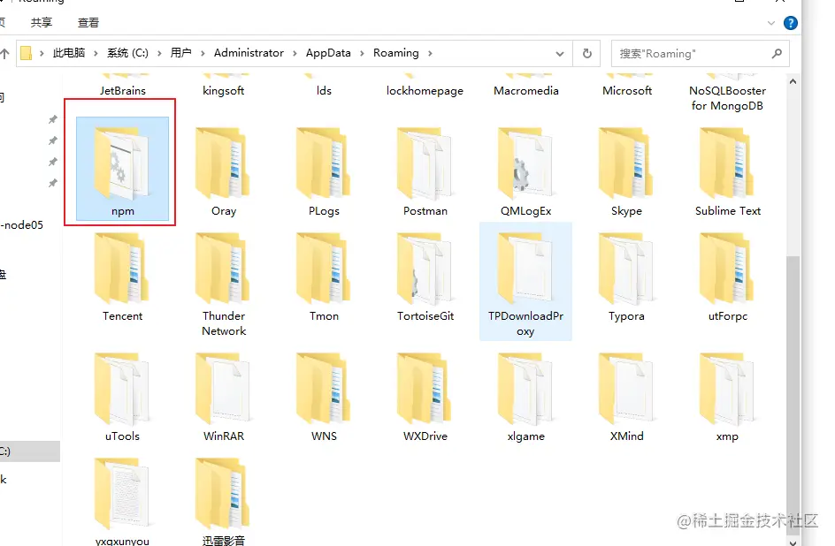Open the 共享 ribbon tab

[x=42, y=22]
